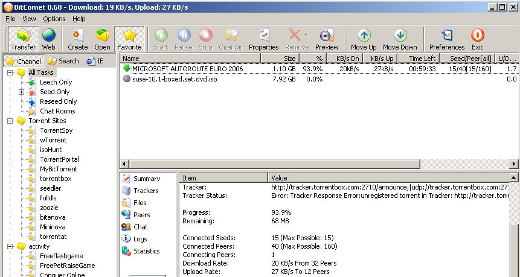Click the Remove X icon

pos(295,35)
